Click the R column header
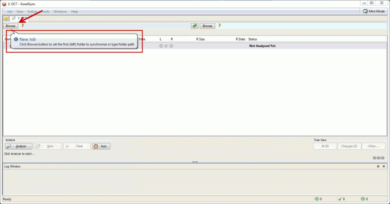 pyautogui.click(x=171, y=39)
